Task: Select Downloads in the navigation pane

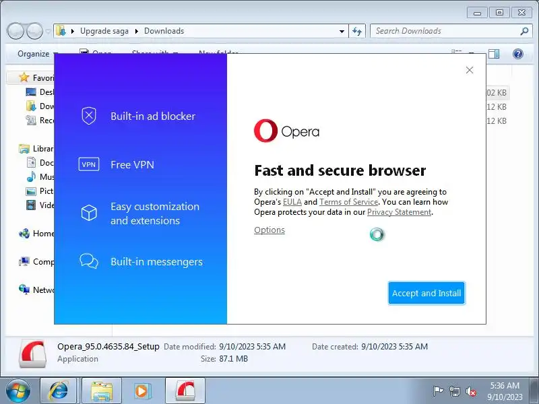Action: click(40, 106)
